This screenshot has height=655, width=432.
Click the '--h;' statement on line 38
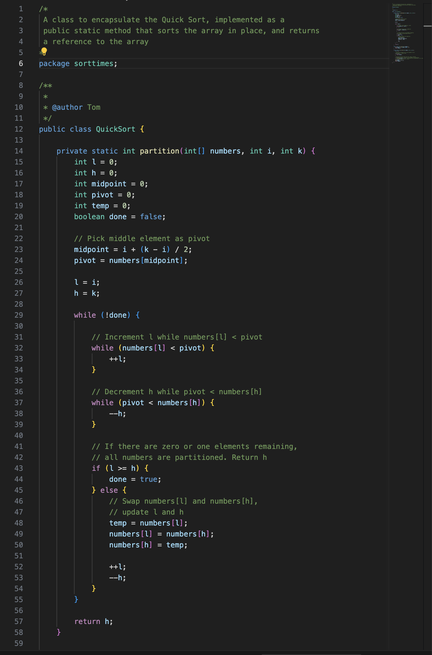click(117, 414)
